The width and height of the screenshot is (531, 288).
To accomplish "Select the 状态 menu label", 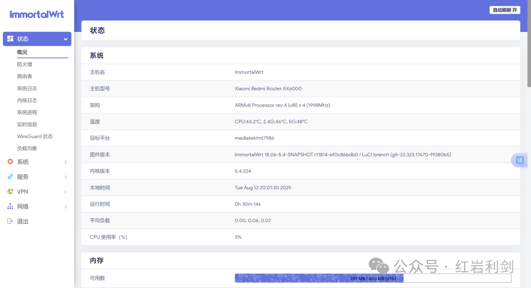I will pyautogui.click(x=23, y=39).
